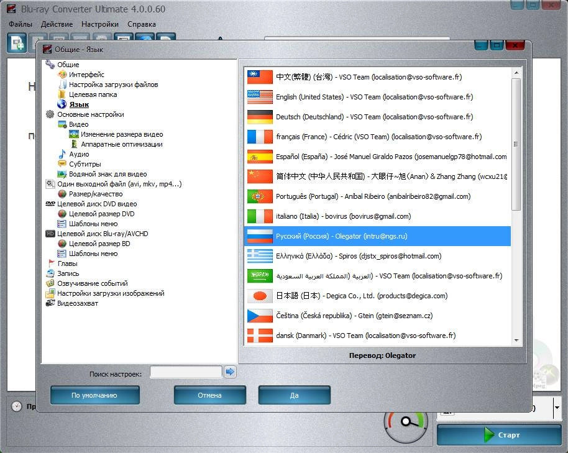This screenshot has height=453, width=568.
Task: Select the Arabic VSO Team language entry
Action: pyautogui.click(x=377, y=276)
